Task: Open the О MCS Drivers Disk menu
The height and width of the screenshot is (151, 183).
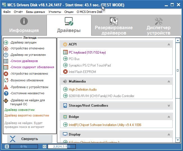Action: coord(90,12)
